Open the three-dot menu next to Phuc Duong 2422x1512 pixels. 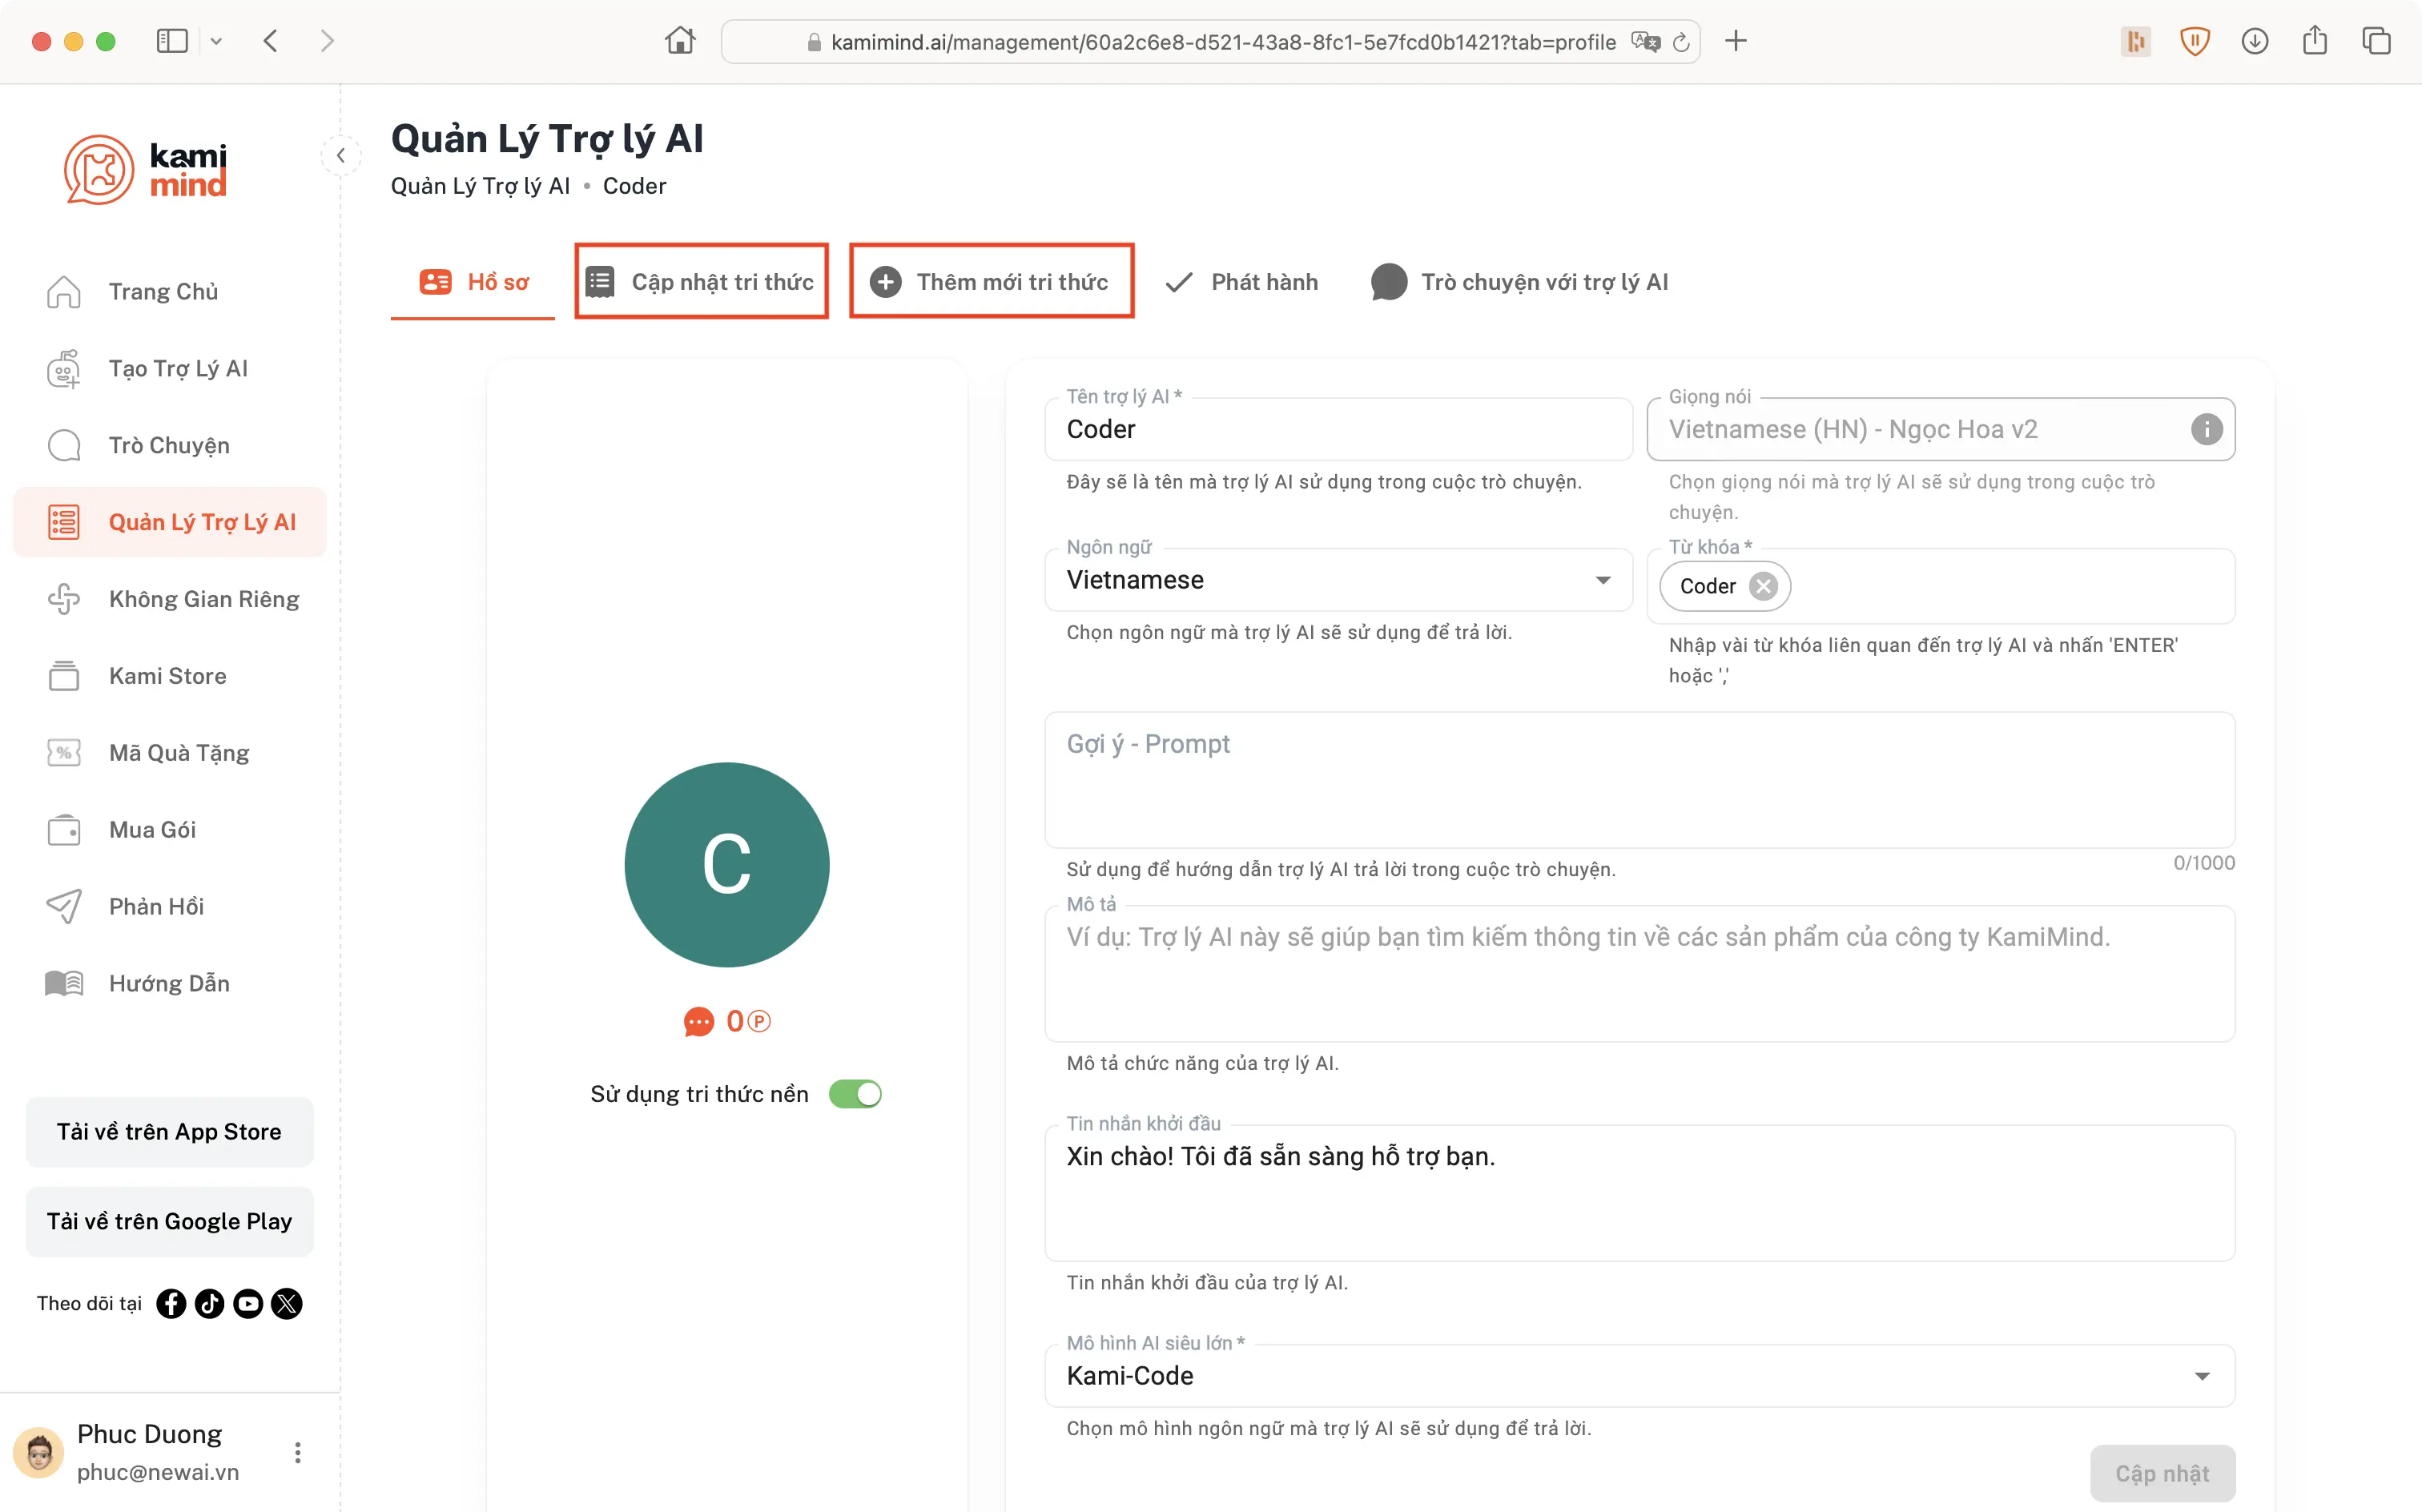point(297,1453)
